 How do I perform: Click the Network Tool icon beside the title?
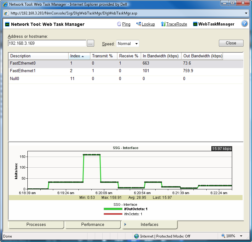coord(7,24)
